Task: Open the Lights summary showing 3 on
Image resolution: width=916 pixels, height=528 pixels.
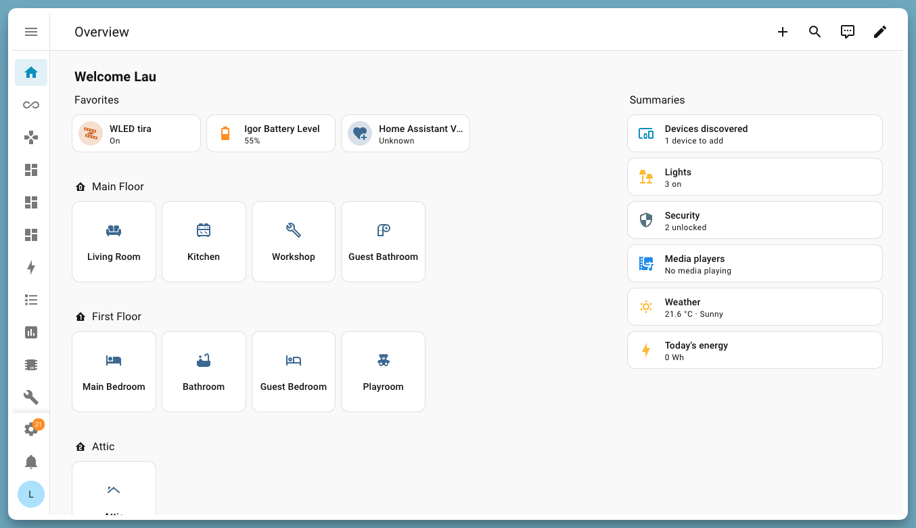Action: pyautogui.click(x=754, y=177)
